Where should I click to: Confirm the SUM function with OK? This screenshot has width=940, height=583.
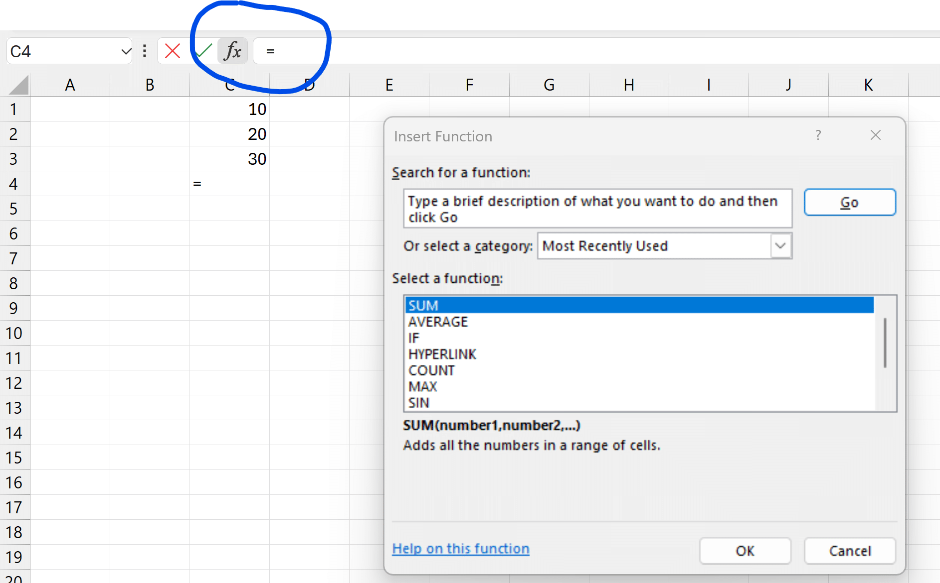[x=745, y=551]
